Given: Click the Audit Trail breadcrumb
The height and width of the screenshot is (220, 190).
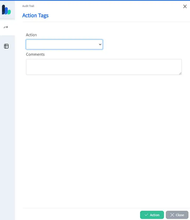Looking at the screenshot, I should (28, 6).
